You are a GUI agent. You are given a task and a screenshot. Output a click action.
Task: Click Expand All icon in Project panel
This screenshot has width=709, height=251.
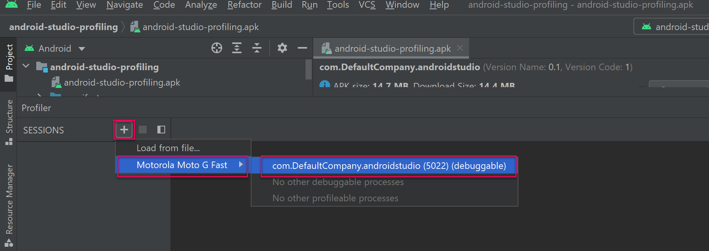pyautogui.click(x=237, y=48)
